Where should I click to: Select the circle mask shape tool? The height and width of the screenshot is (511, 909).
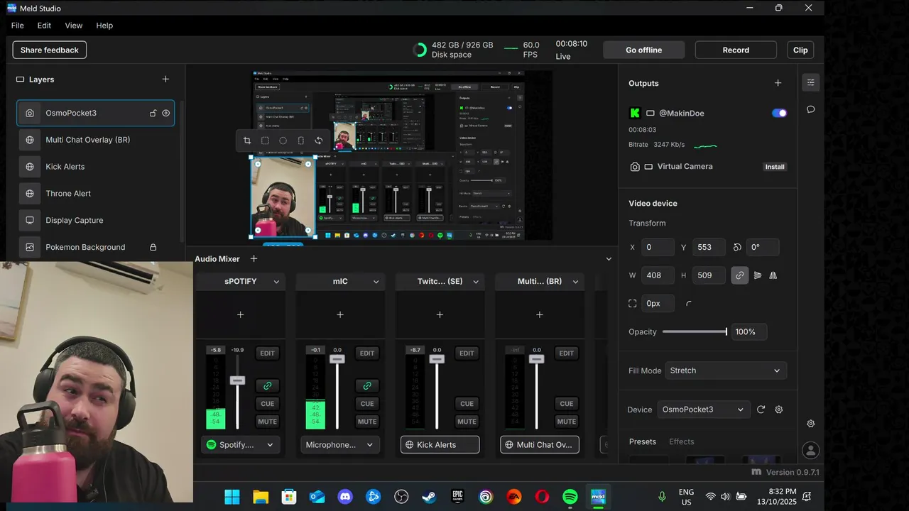[x=283, y=141]
